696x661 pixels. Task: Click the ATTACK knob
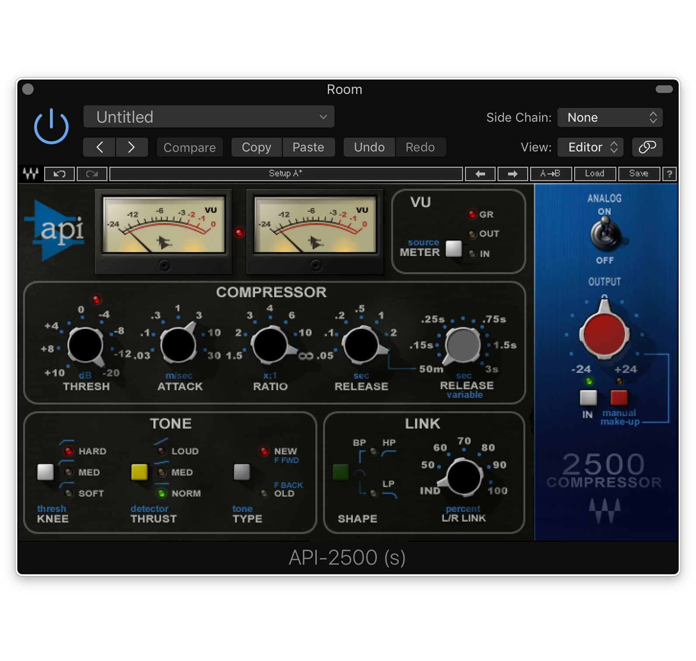point(178,345)
